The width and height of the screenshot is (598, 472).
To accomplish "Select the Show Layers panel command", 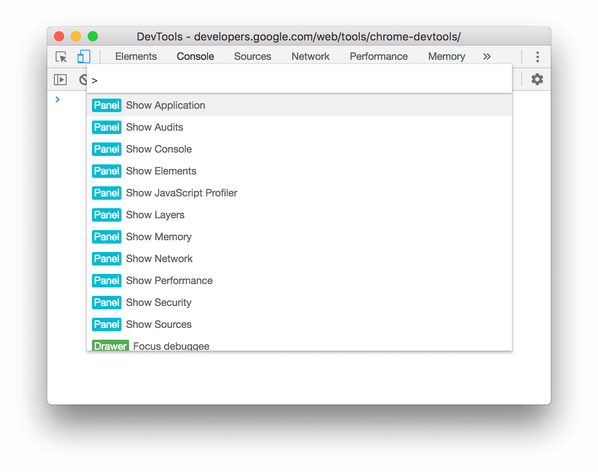I will click(155, 215).
